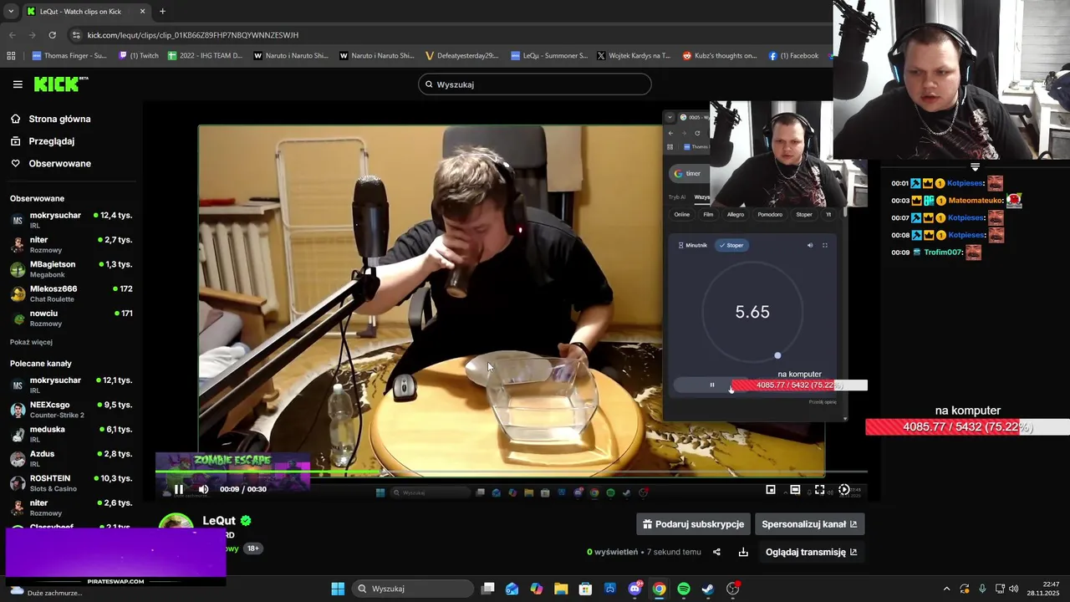
Task: Select Minutnik tab in timer widget
Action: pos(693,245)
